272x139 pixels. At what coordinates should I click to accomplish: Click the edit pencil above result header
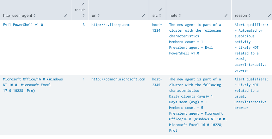coord(83,4)
